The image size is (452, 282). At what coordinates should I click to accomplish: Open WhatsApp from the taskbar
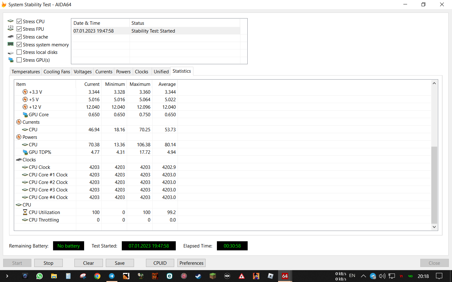(x=40, y=276)
